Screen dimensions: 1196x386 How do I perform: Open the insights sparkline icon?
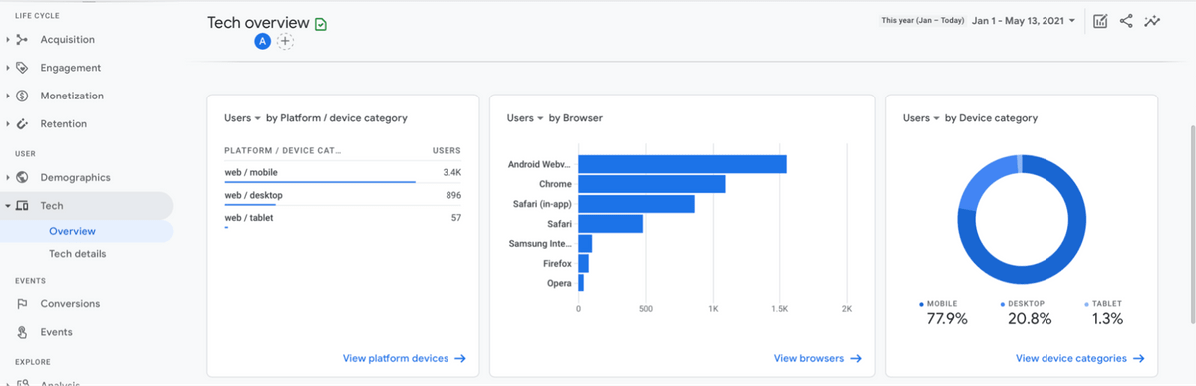[x=1153, y=21]
